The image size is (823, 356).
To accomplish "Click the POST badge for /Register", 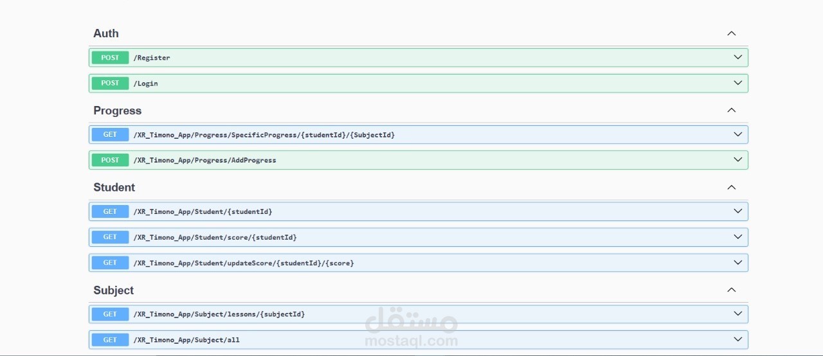I will [110, 58].
